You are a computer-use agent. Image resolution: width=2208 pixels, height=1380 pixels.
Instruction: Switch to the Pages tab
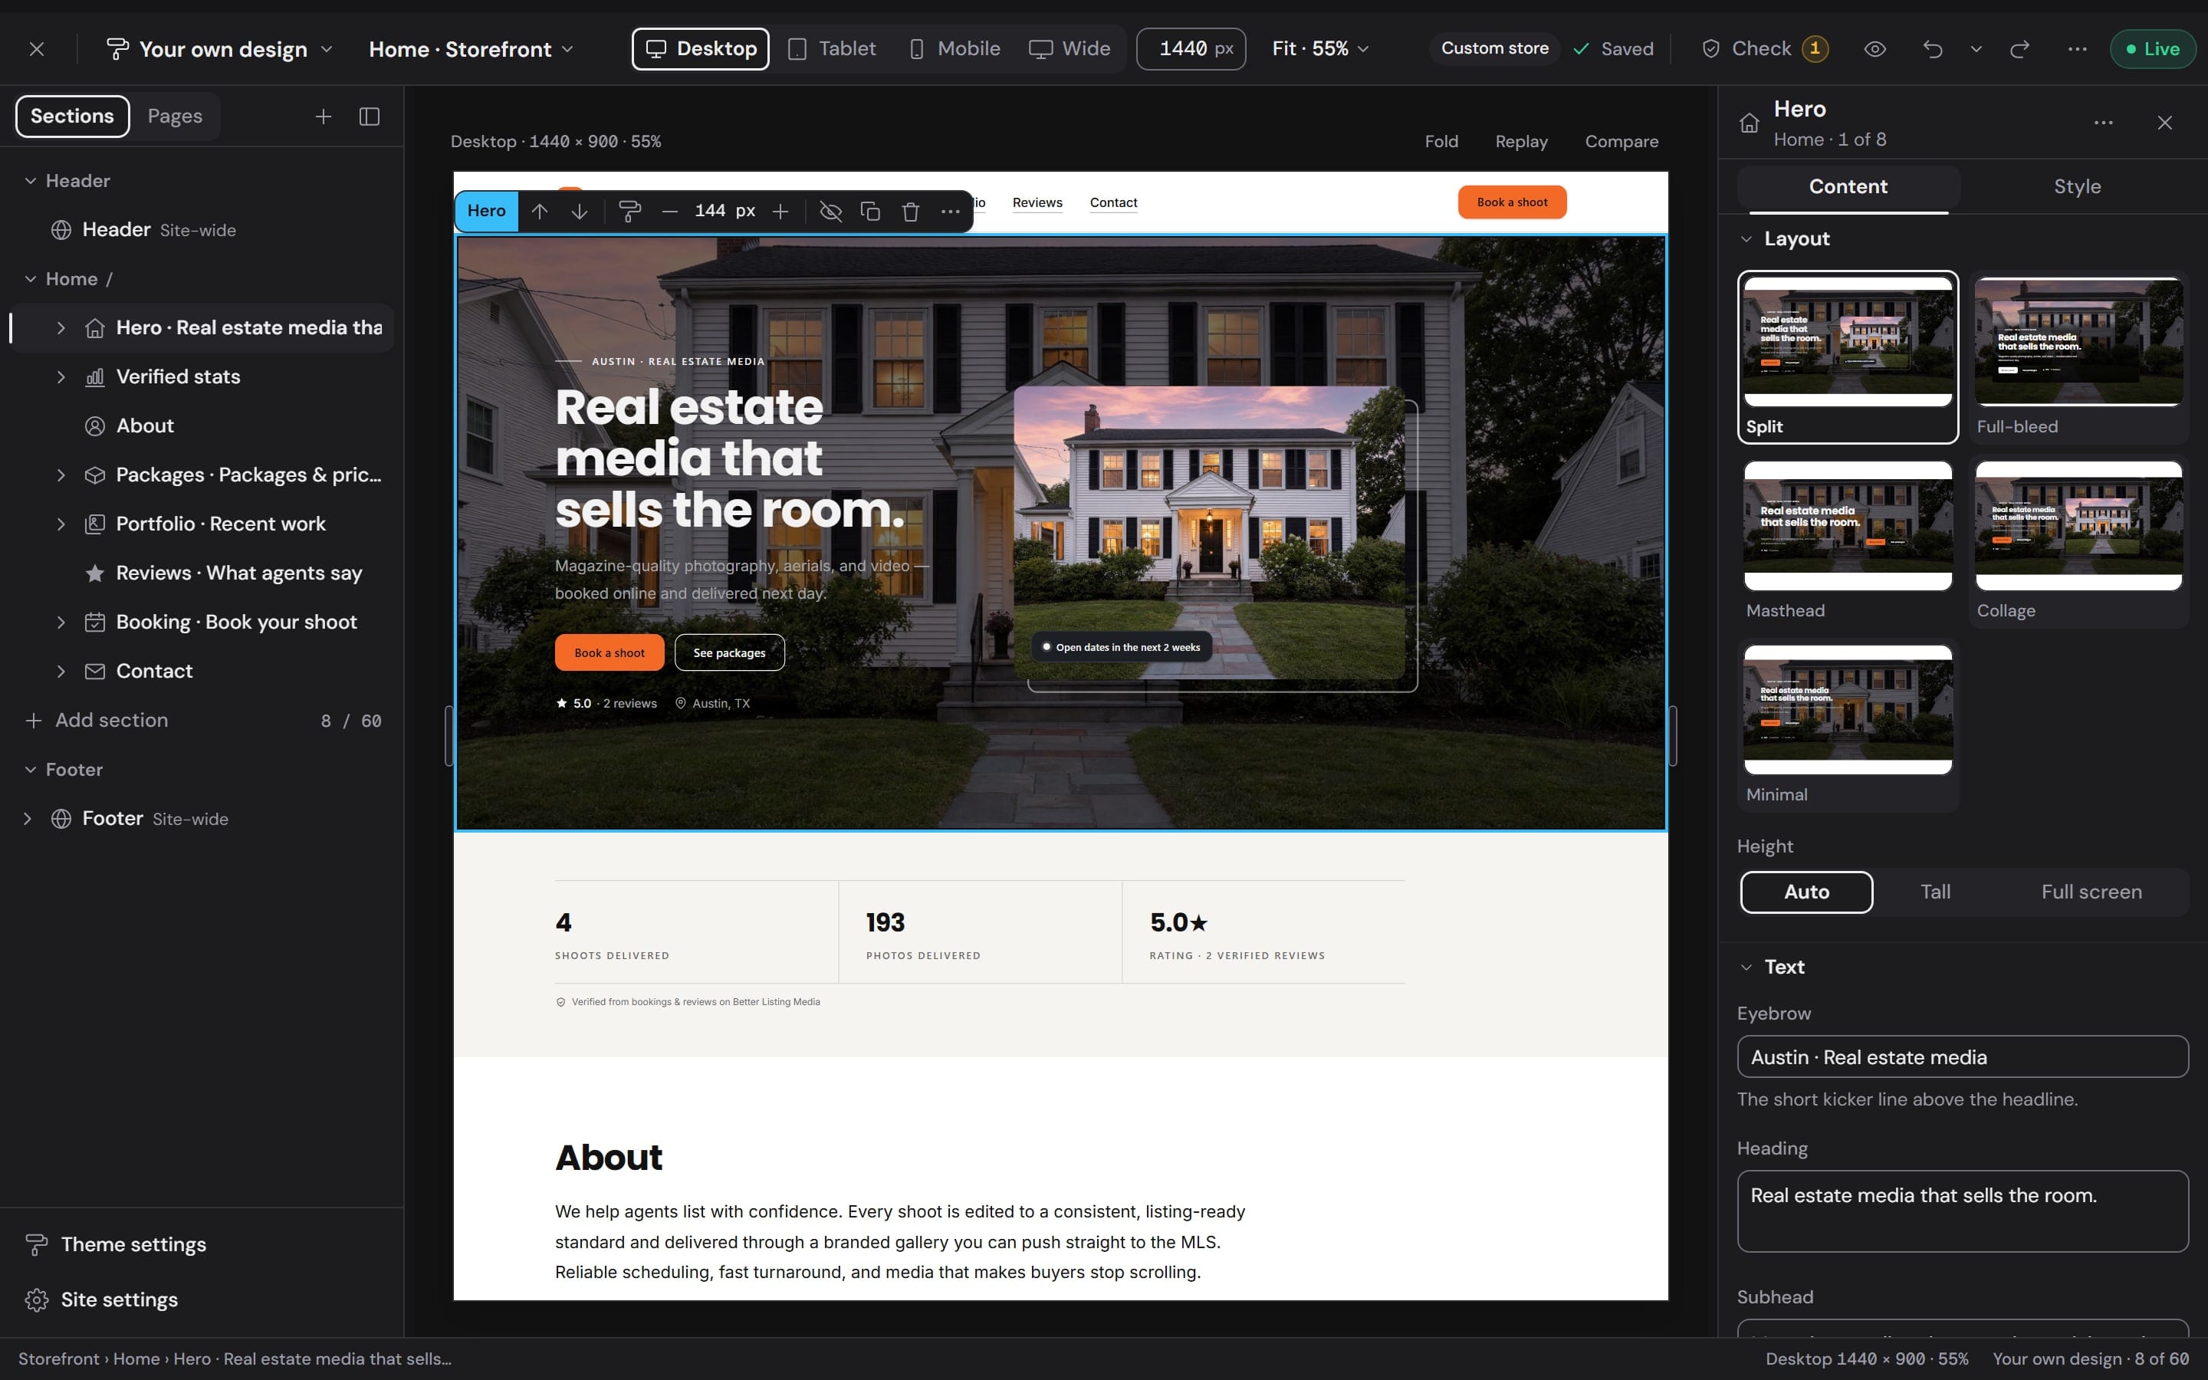[174, 116]
